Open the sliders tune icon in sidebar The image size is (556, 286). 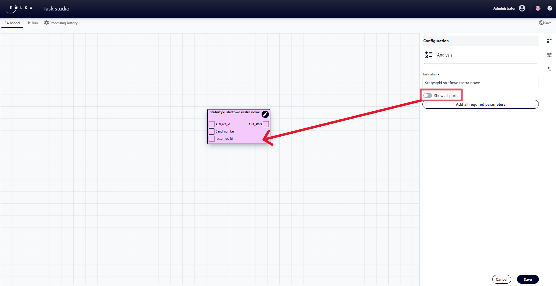[x=549, y=55]
